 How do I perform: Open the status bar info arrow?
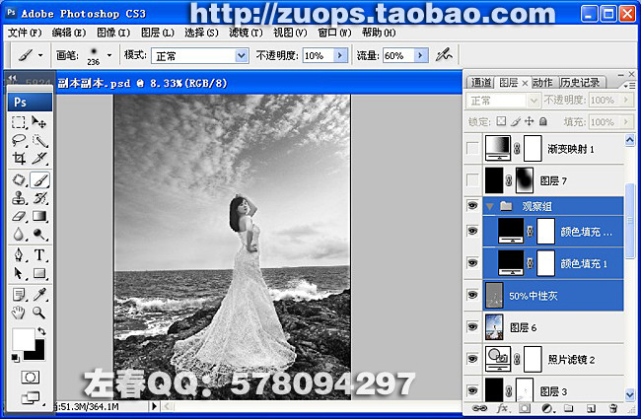[x=154, y=406]
